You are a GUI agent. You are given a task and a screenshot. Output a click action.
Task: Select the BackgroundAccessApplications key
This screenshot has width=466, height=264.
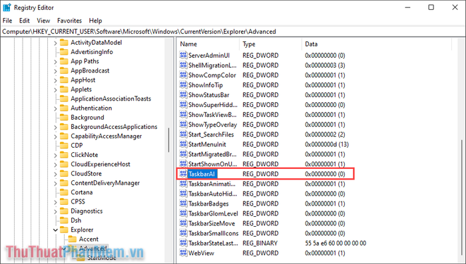pos(114,127)
